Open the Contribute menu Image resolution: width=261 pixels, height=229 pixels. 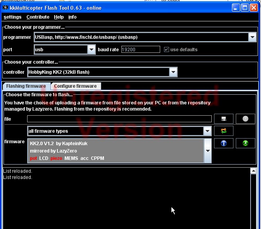(x=38, y=17)
